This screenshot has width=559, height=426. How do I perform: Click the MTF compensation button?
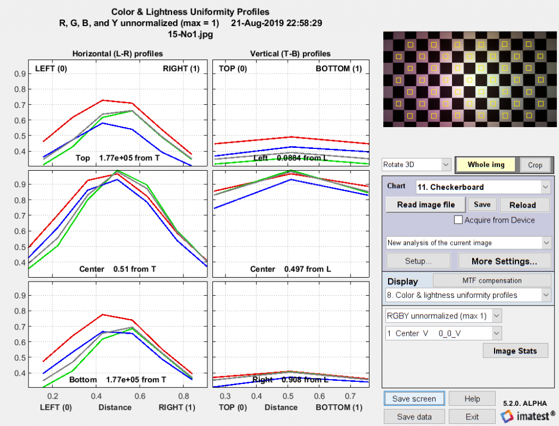pyautogui.click(x=492, y=280)
